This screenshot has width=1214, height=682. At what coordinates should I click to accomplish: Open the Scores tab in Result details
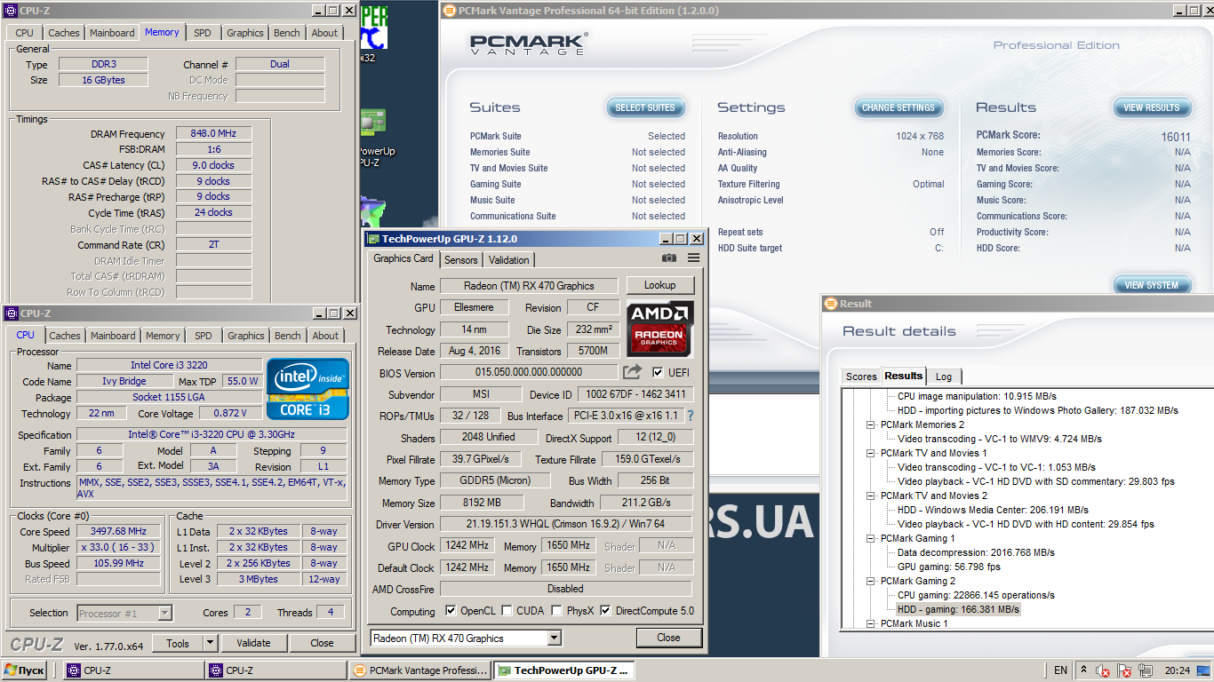861,377
